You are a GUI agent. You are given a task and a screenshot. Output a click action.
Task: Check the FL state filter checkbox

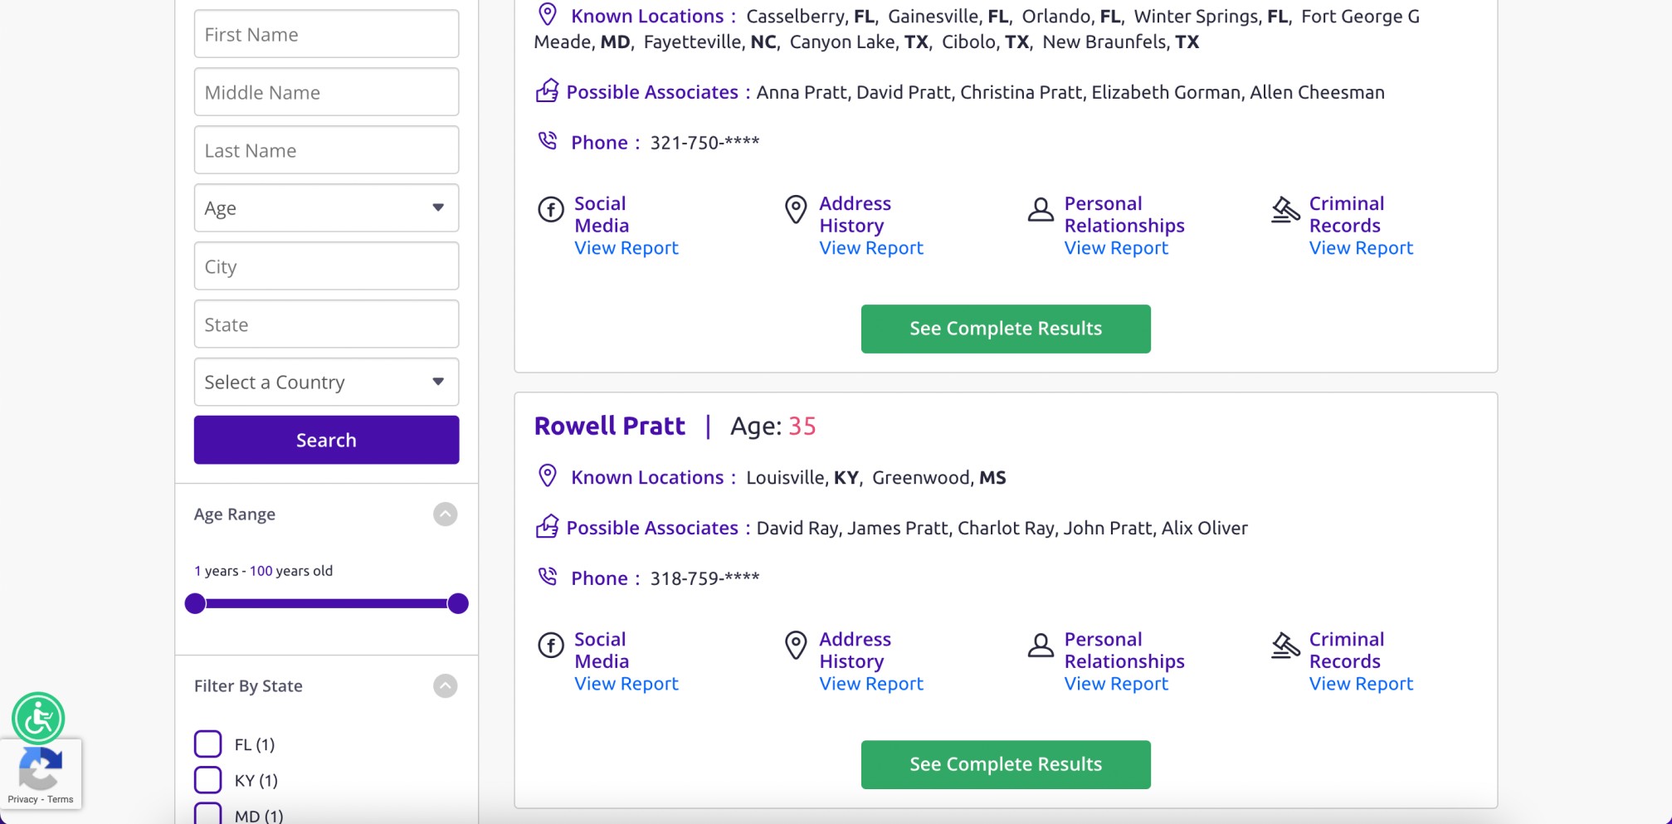tap(208, 744)
